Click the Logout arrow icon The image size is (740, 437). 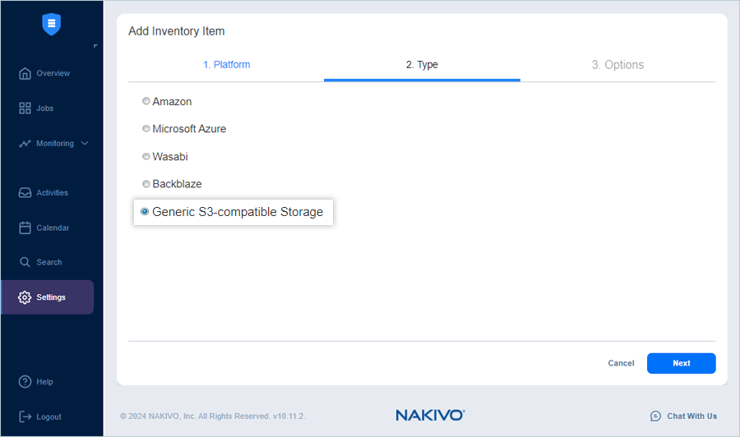point(25,416)
